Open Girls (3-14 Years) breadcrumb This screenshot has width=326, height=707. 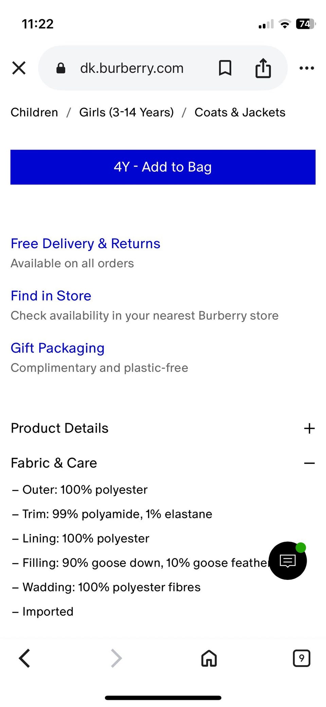tap(126, 112)
